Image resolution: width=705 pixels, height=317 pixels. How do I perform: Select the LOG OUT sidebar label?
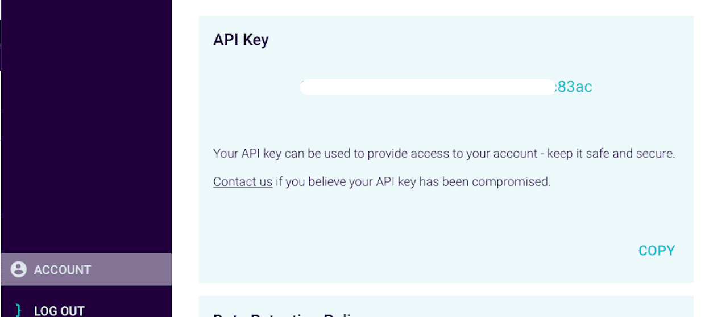59,311
